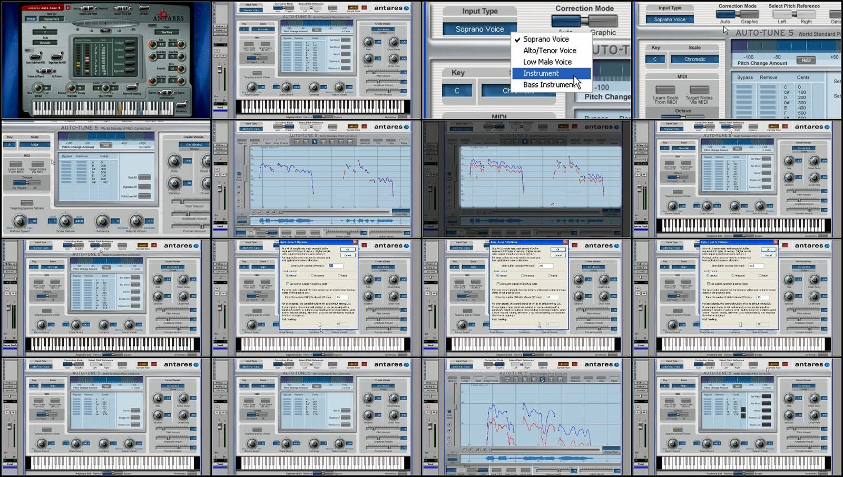843x477 pixels.
Task: Open thumbnail with large red and blue curves
Action: click(526, 417)
